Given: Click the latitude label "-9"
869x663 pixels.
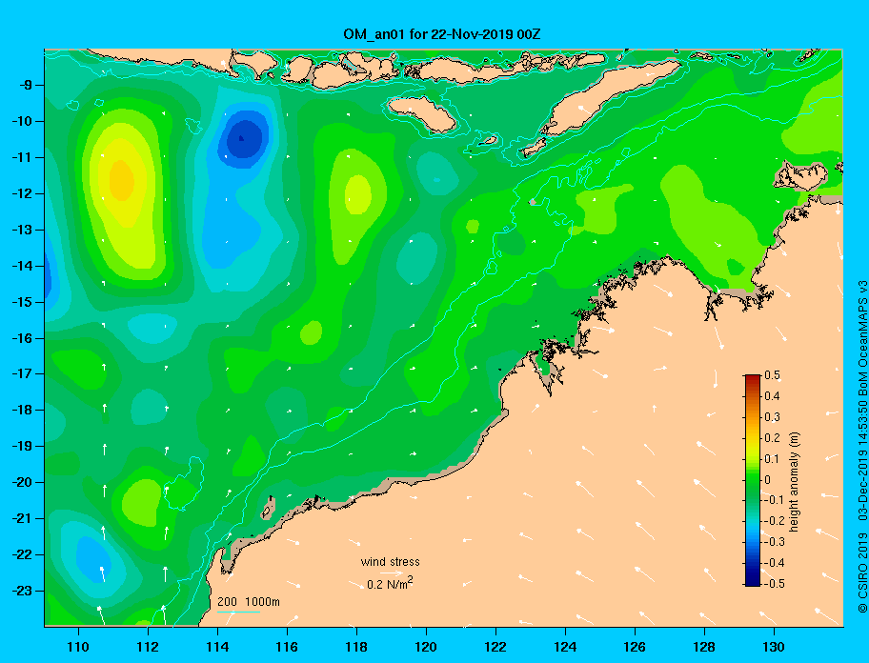Looking at the screenshot, I should 26,86.
